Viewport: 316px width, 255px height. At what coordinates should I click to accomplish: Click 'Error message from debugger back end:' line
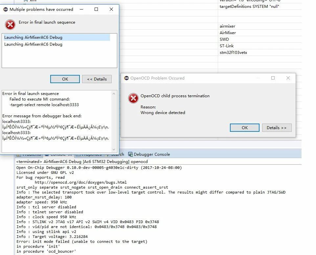[x=42, y=116]
